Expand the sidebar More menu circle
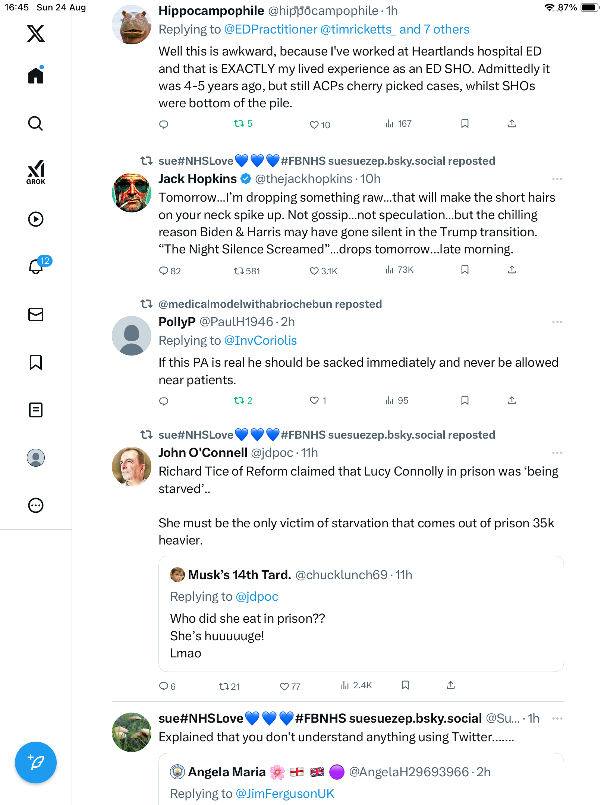The width and height of the screenshot is (604, 805). (36, 505)
